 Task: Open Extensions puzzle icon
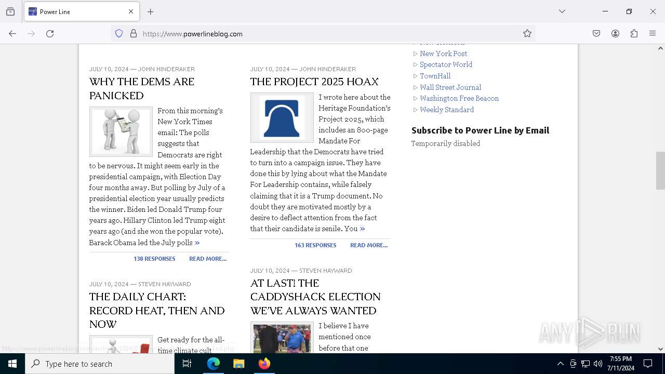coord(634,34)
